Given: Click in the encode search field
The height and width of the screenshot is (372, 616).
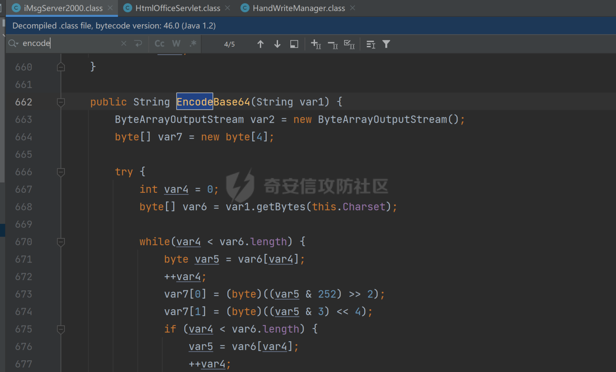Looking at the screenshot, I should (x=70, y=43).
